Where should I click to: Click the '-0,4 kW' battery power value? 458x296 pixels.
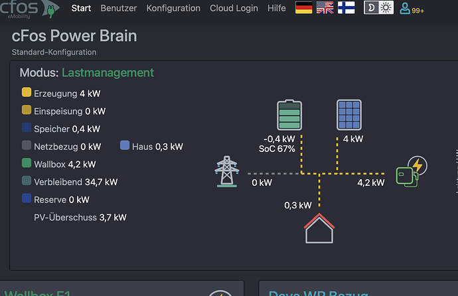point(279,139)
